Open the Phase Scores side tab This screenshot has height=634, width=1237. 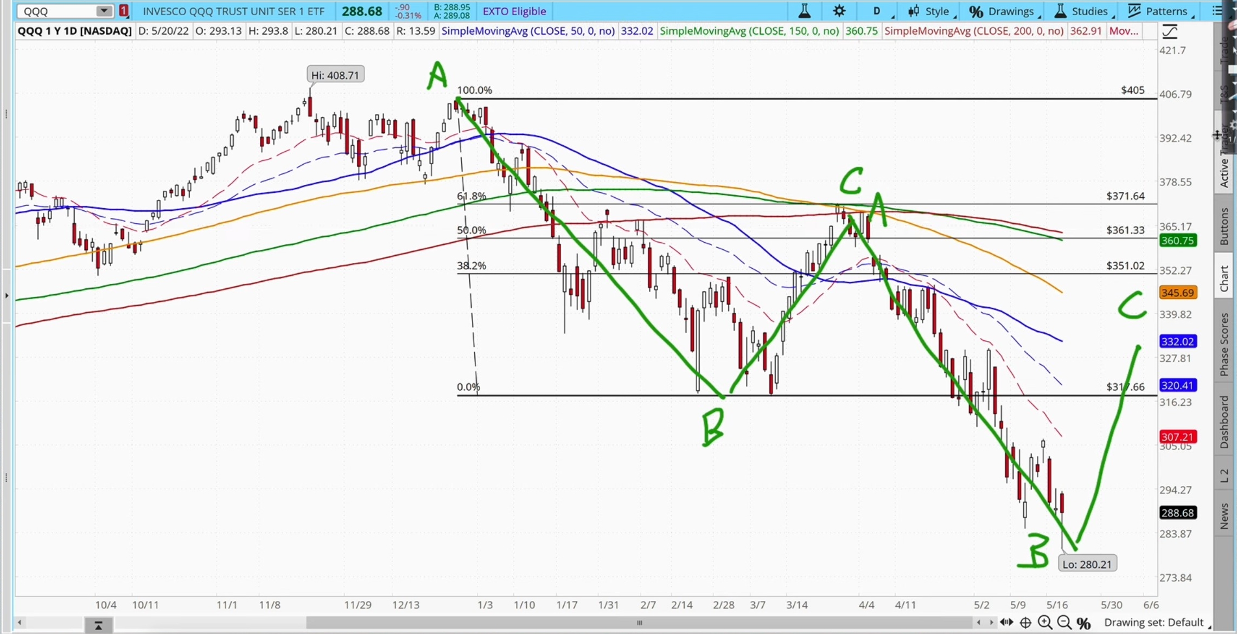(x=1224, y=345)
